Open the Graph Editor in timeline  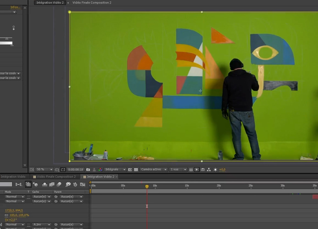point(83,184)
